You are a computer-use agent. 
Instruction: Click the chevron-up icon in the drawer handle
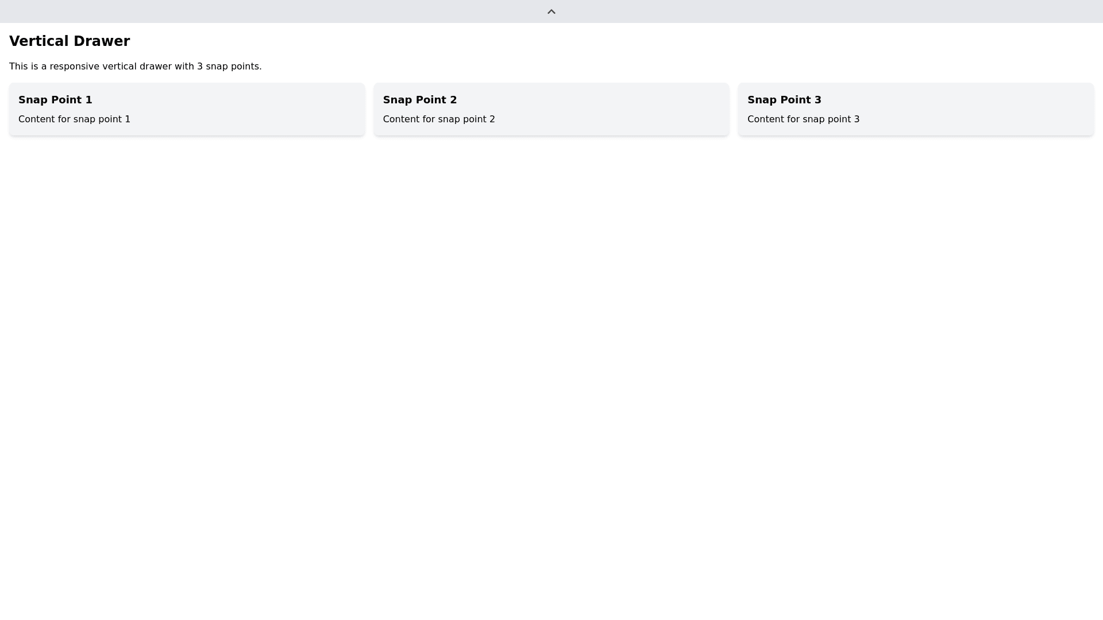[x=551, y=11]
